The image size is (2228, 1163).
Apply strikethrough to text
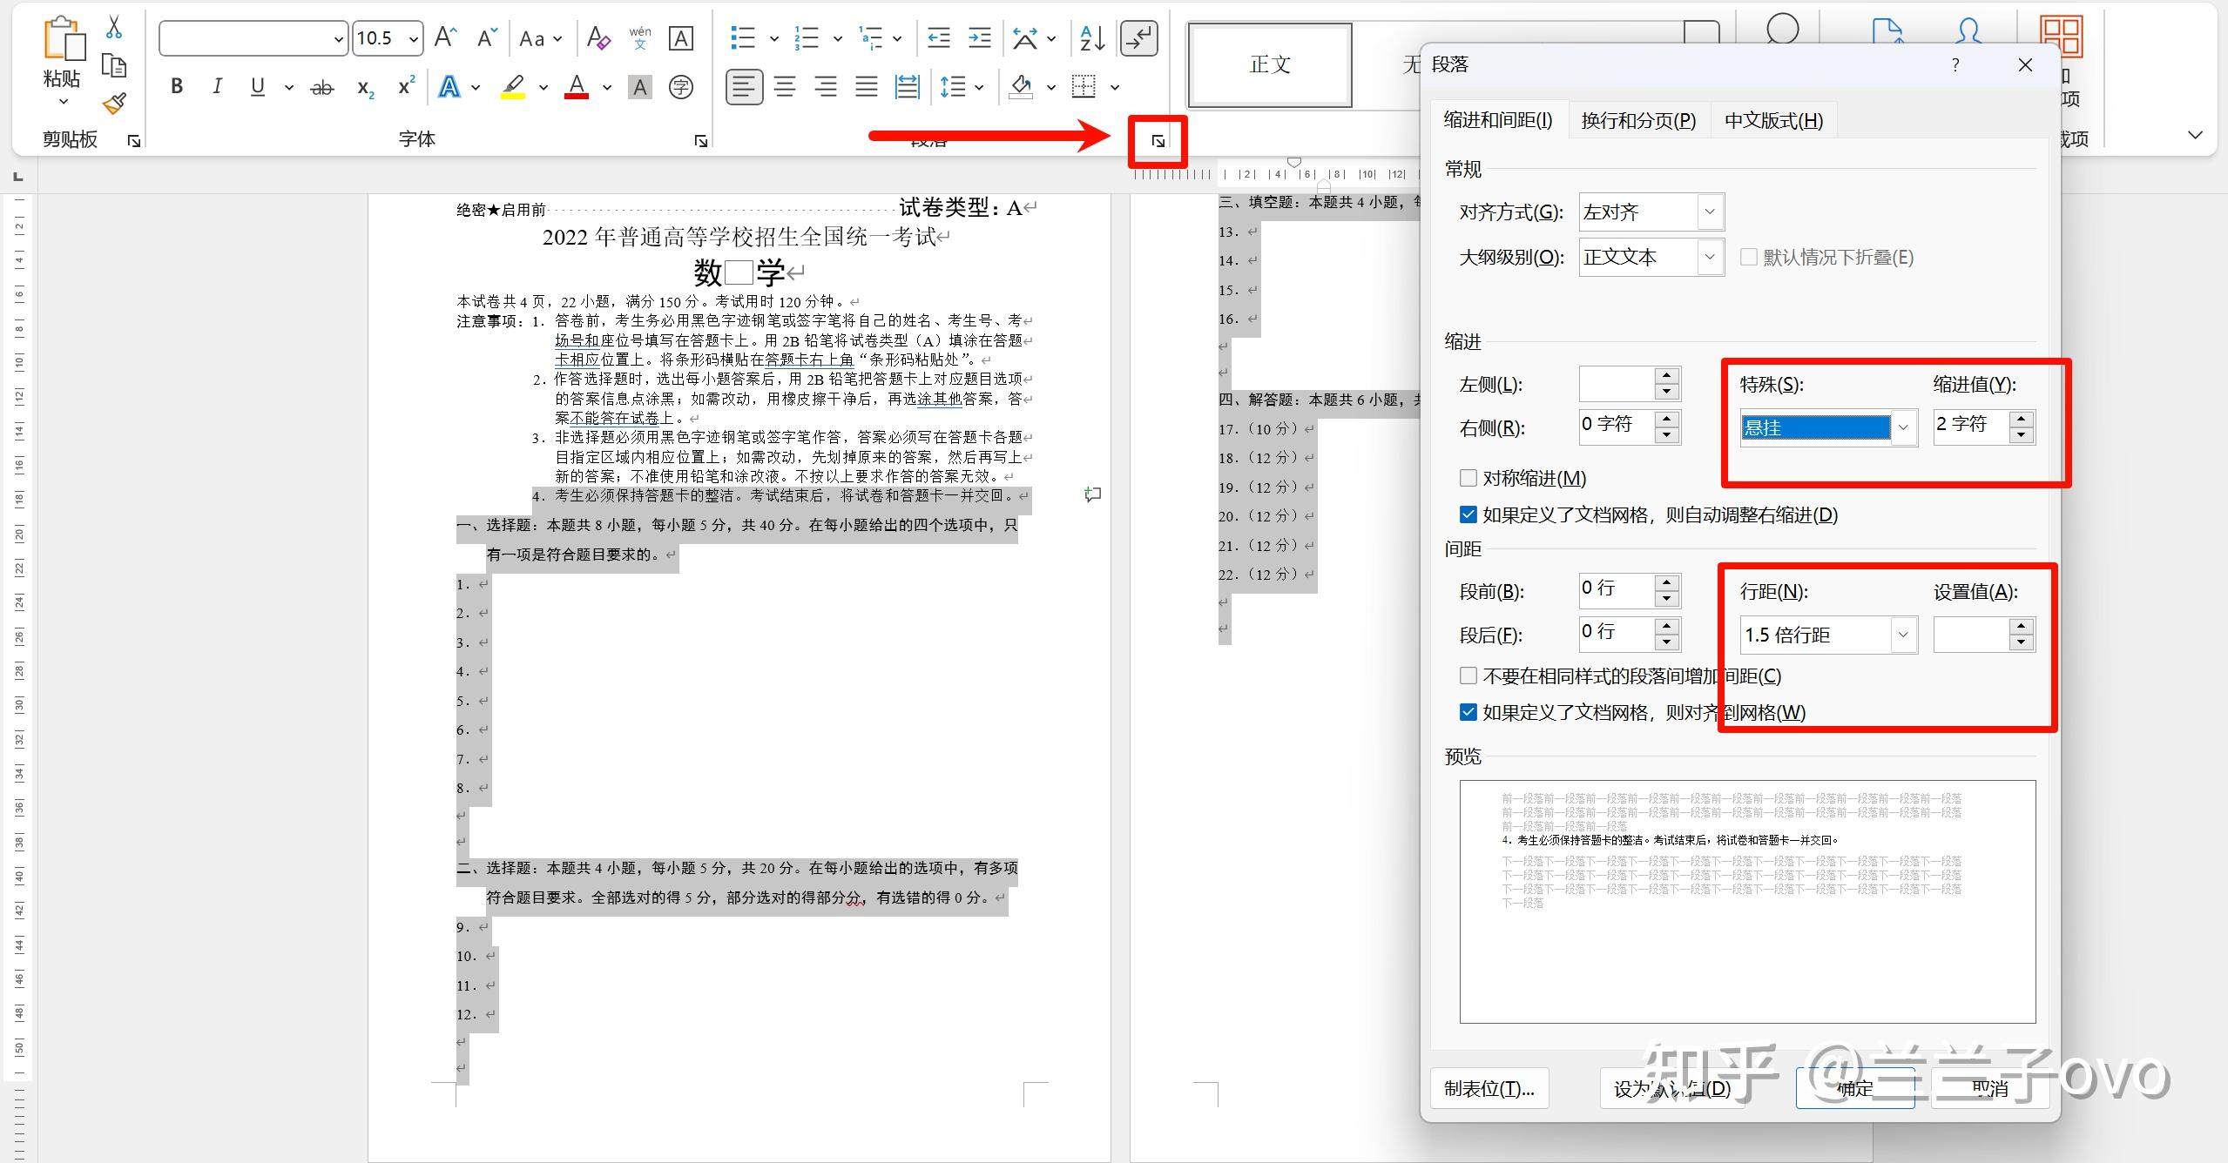coord(322,87)
